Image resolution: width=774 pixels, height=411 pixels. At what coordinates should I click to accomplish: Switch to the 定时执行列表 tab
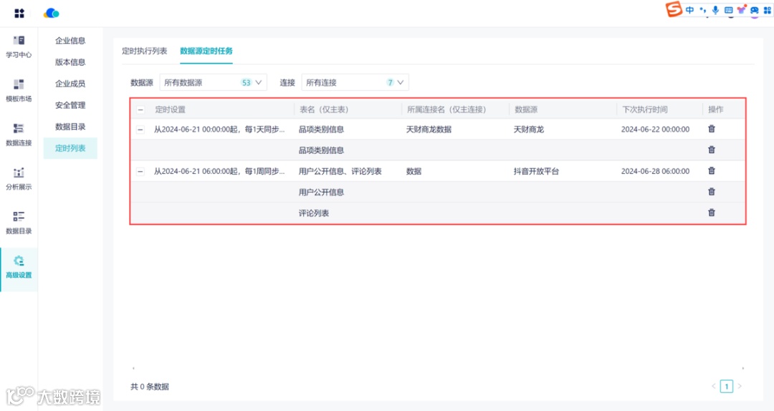coord(145,51)
